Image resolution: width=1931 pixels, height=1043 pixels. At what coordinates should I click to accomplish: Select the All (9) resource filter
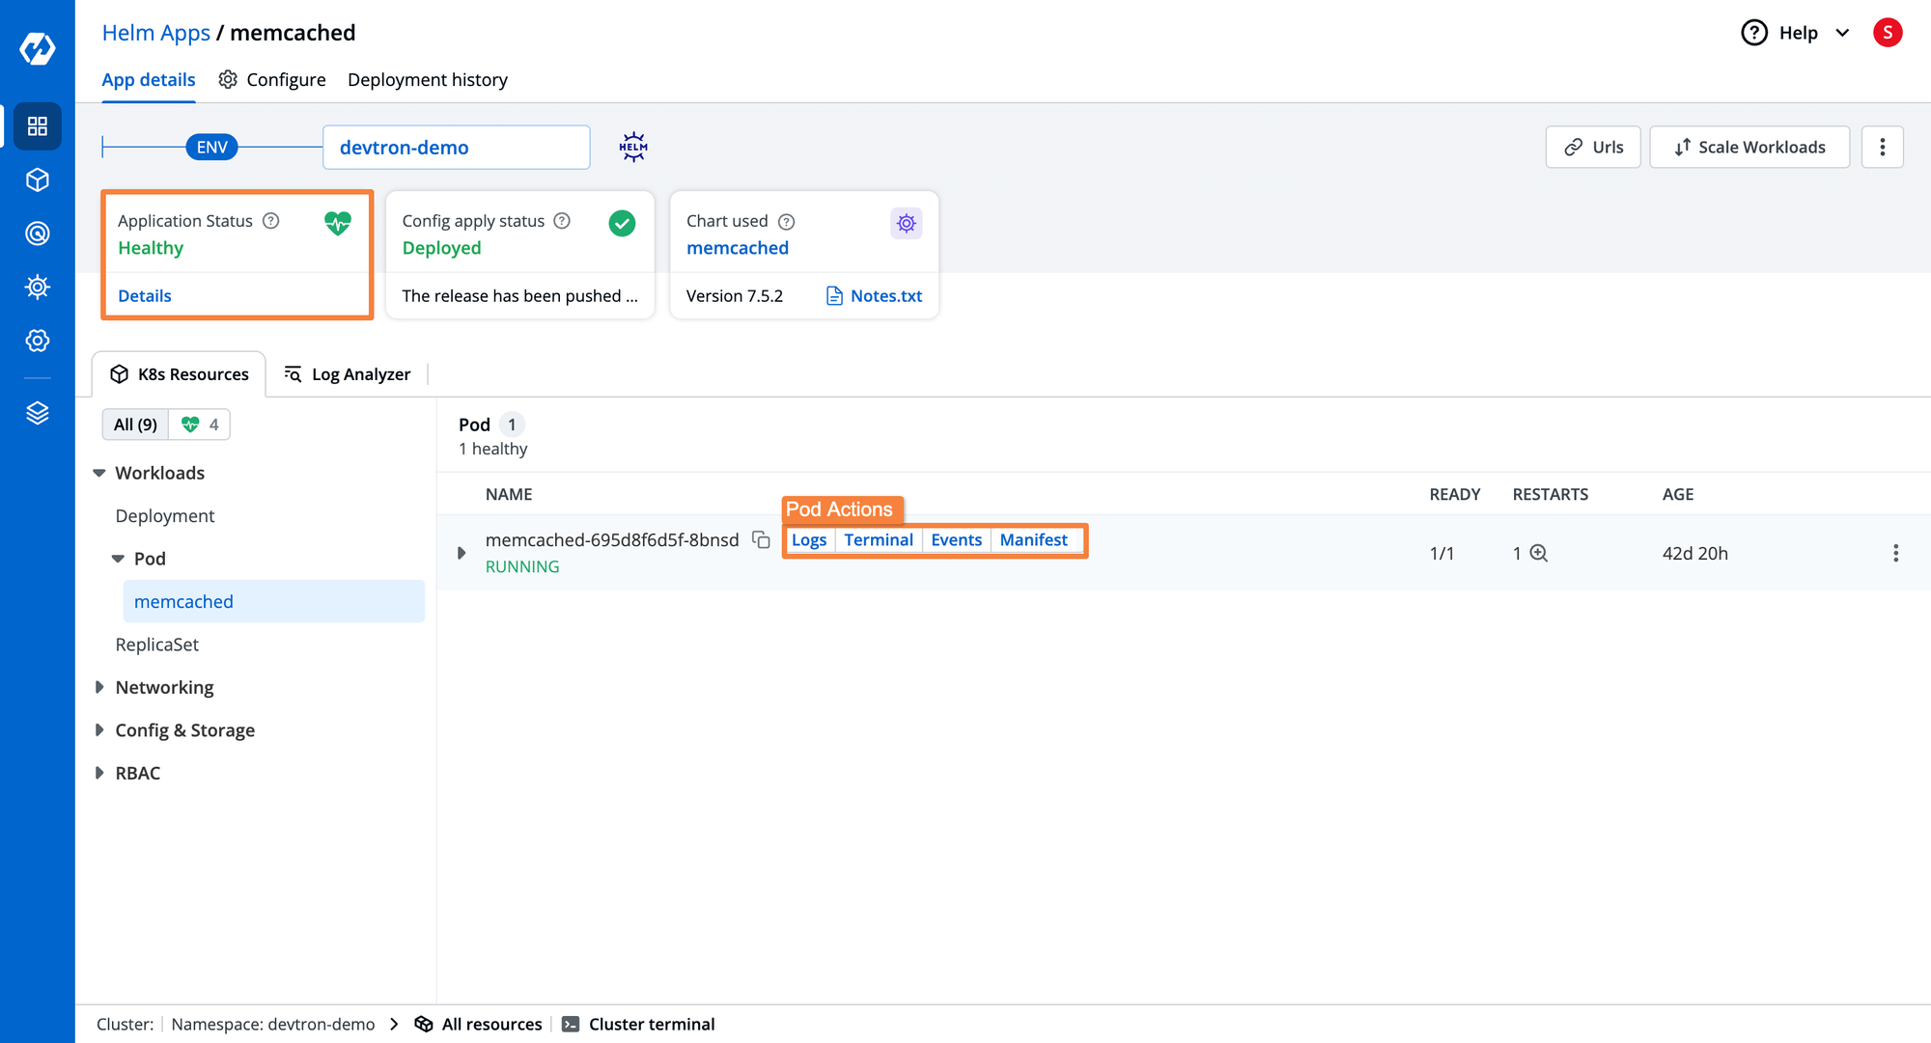135,425
